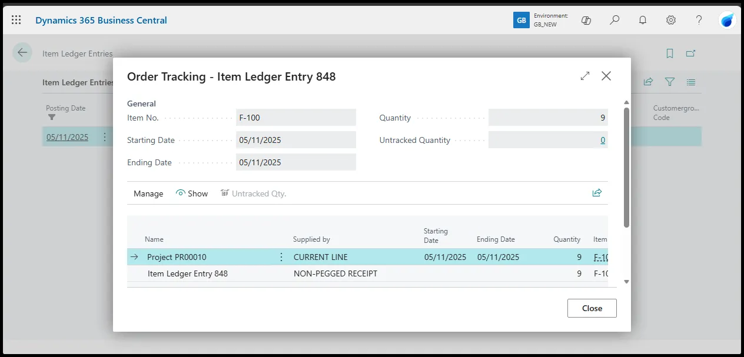Select the Project PR00010 row
Screen dimensions: 744x357
[x=367, y=257]
